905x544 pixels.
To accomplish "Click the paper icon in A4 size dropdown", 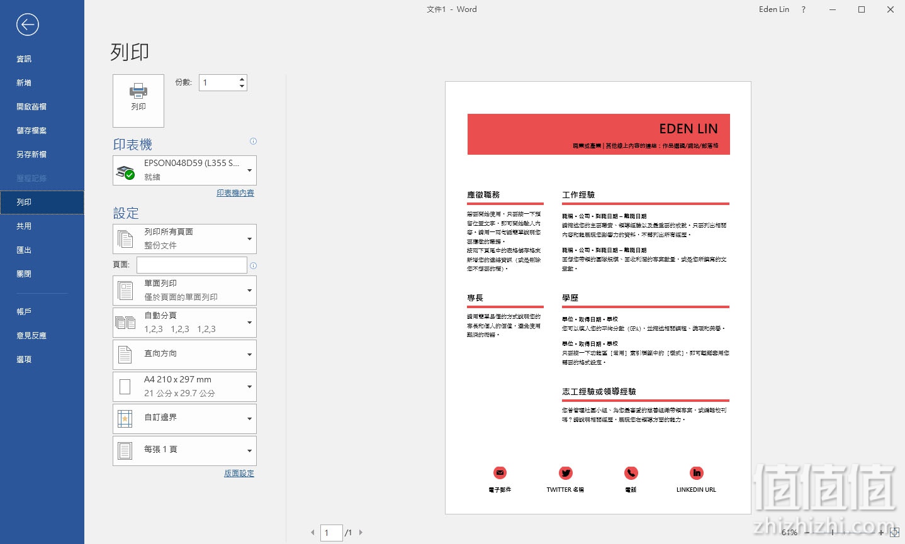I will 125,387.
